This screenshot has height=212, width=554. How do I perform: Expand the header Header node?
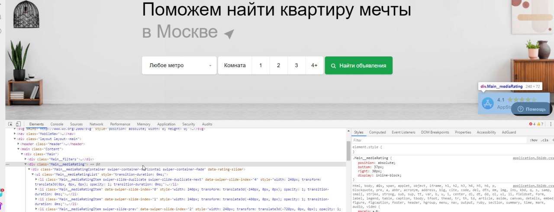tap(19, 144)
